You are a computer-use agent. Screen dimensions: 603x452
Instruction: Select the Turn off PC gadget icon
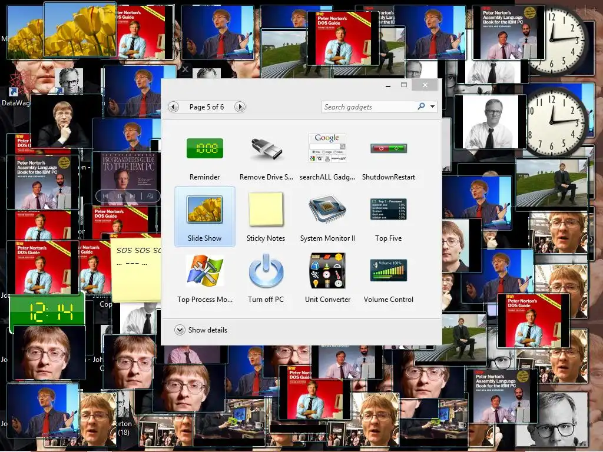click(266, 271)
